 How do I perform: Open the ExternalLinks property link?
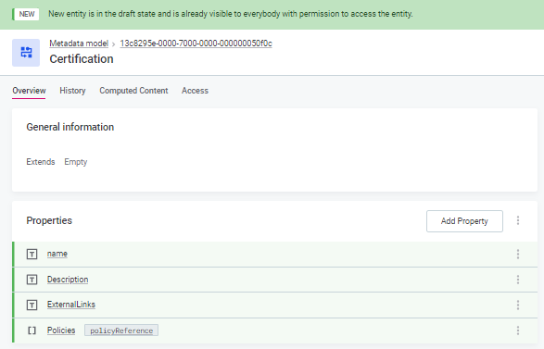pyautogui.click(x=71, y=305)
